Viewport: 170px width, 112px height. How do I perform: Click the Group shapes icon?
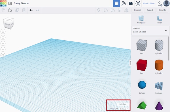click(106, 10)
